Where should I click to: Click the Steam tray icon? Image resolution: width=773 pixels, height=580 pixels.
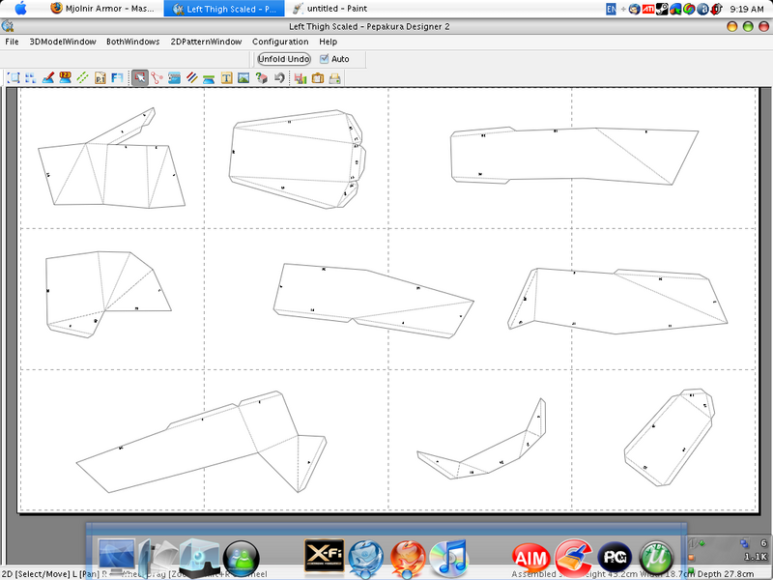662,9
